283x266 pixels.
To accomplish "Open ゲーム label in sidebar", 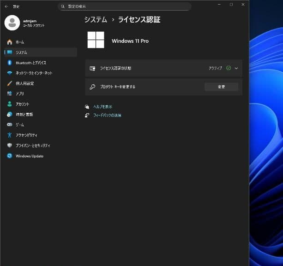I will tap(20, 125).
